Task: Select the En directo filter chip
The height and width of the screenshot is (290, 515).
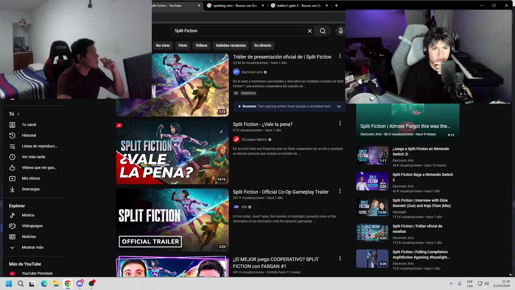Action: pyautogui.click(x=263, y=46)
